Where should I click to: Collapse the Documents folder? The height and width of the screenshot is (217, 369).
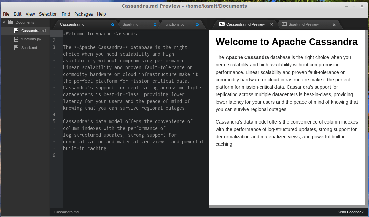pyautogui.click(x=4, y=22)
